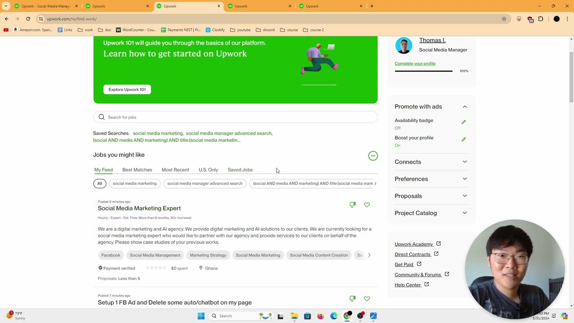Open the Direct Contracts link
The width and height of the screenshot is (574, 323).
(x=413, y=254)
